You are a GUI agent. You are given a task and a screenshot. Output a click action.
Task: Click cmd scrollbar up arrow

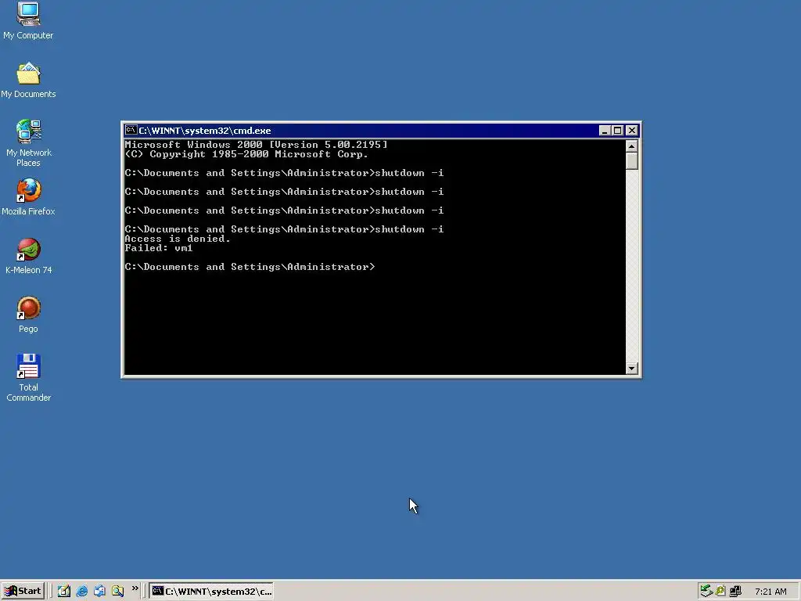pyautogui.click(x=632, y=146)
